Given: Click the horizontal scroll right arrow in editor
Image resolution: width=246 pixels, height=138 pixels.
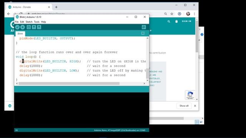Looking at the screenshot, I should point(144,84).
